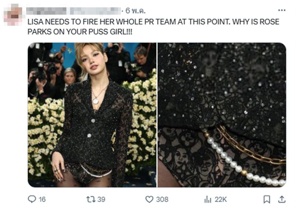This screenshot has width=295, height=209.
Task: Bookmark this tweet
Action: (x=267, y=199)
